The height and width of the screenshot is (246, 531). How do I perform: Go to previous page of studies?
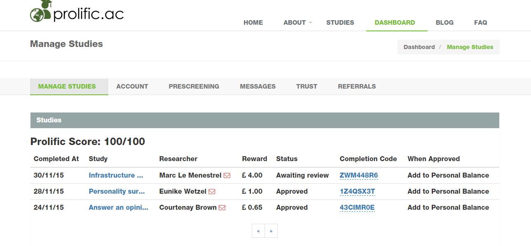pos(258,231)
